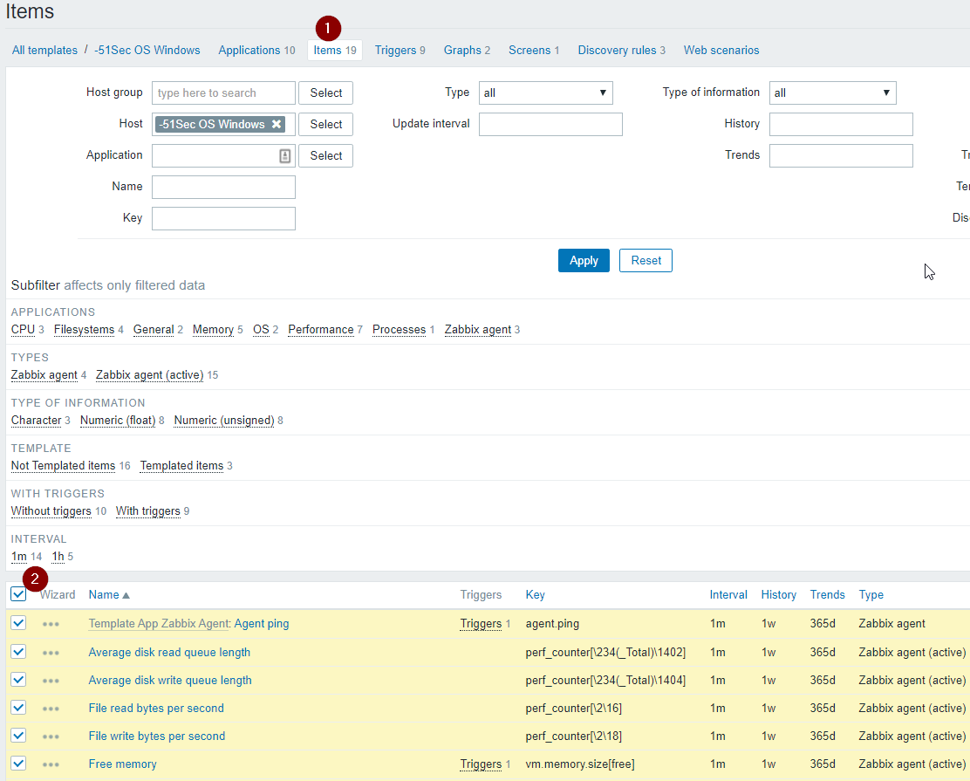Uncheck the Free memory item checkbox
Image resolution: width=970 pixels, height=781 pixels.
click(x=18, y=763)
